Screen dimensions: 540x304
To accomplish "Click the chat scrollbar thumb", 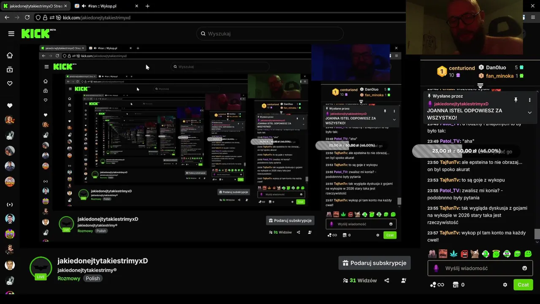I will point(537,234).
